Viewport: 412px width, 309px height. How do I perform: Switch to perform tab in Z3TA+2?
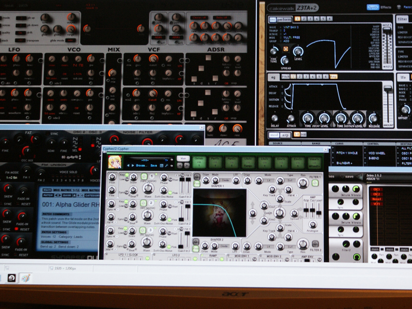284,19
